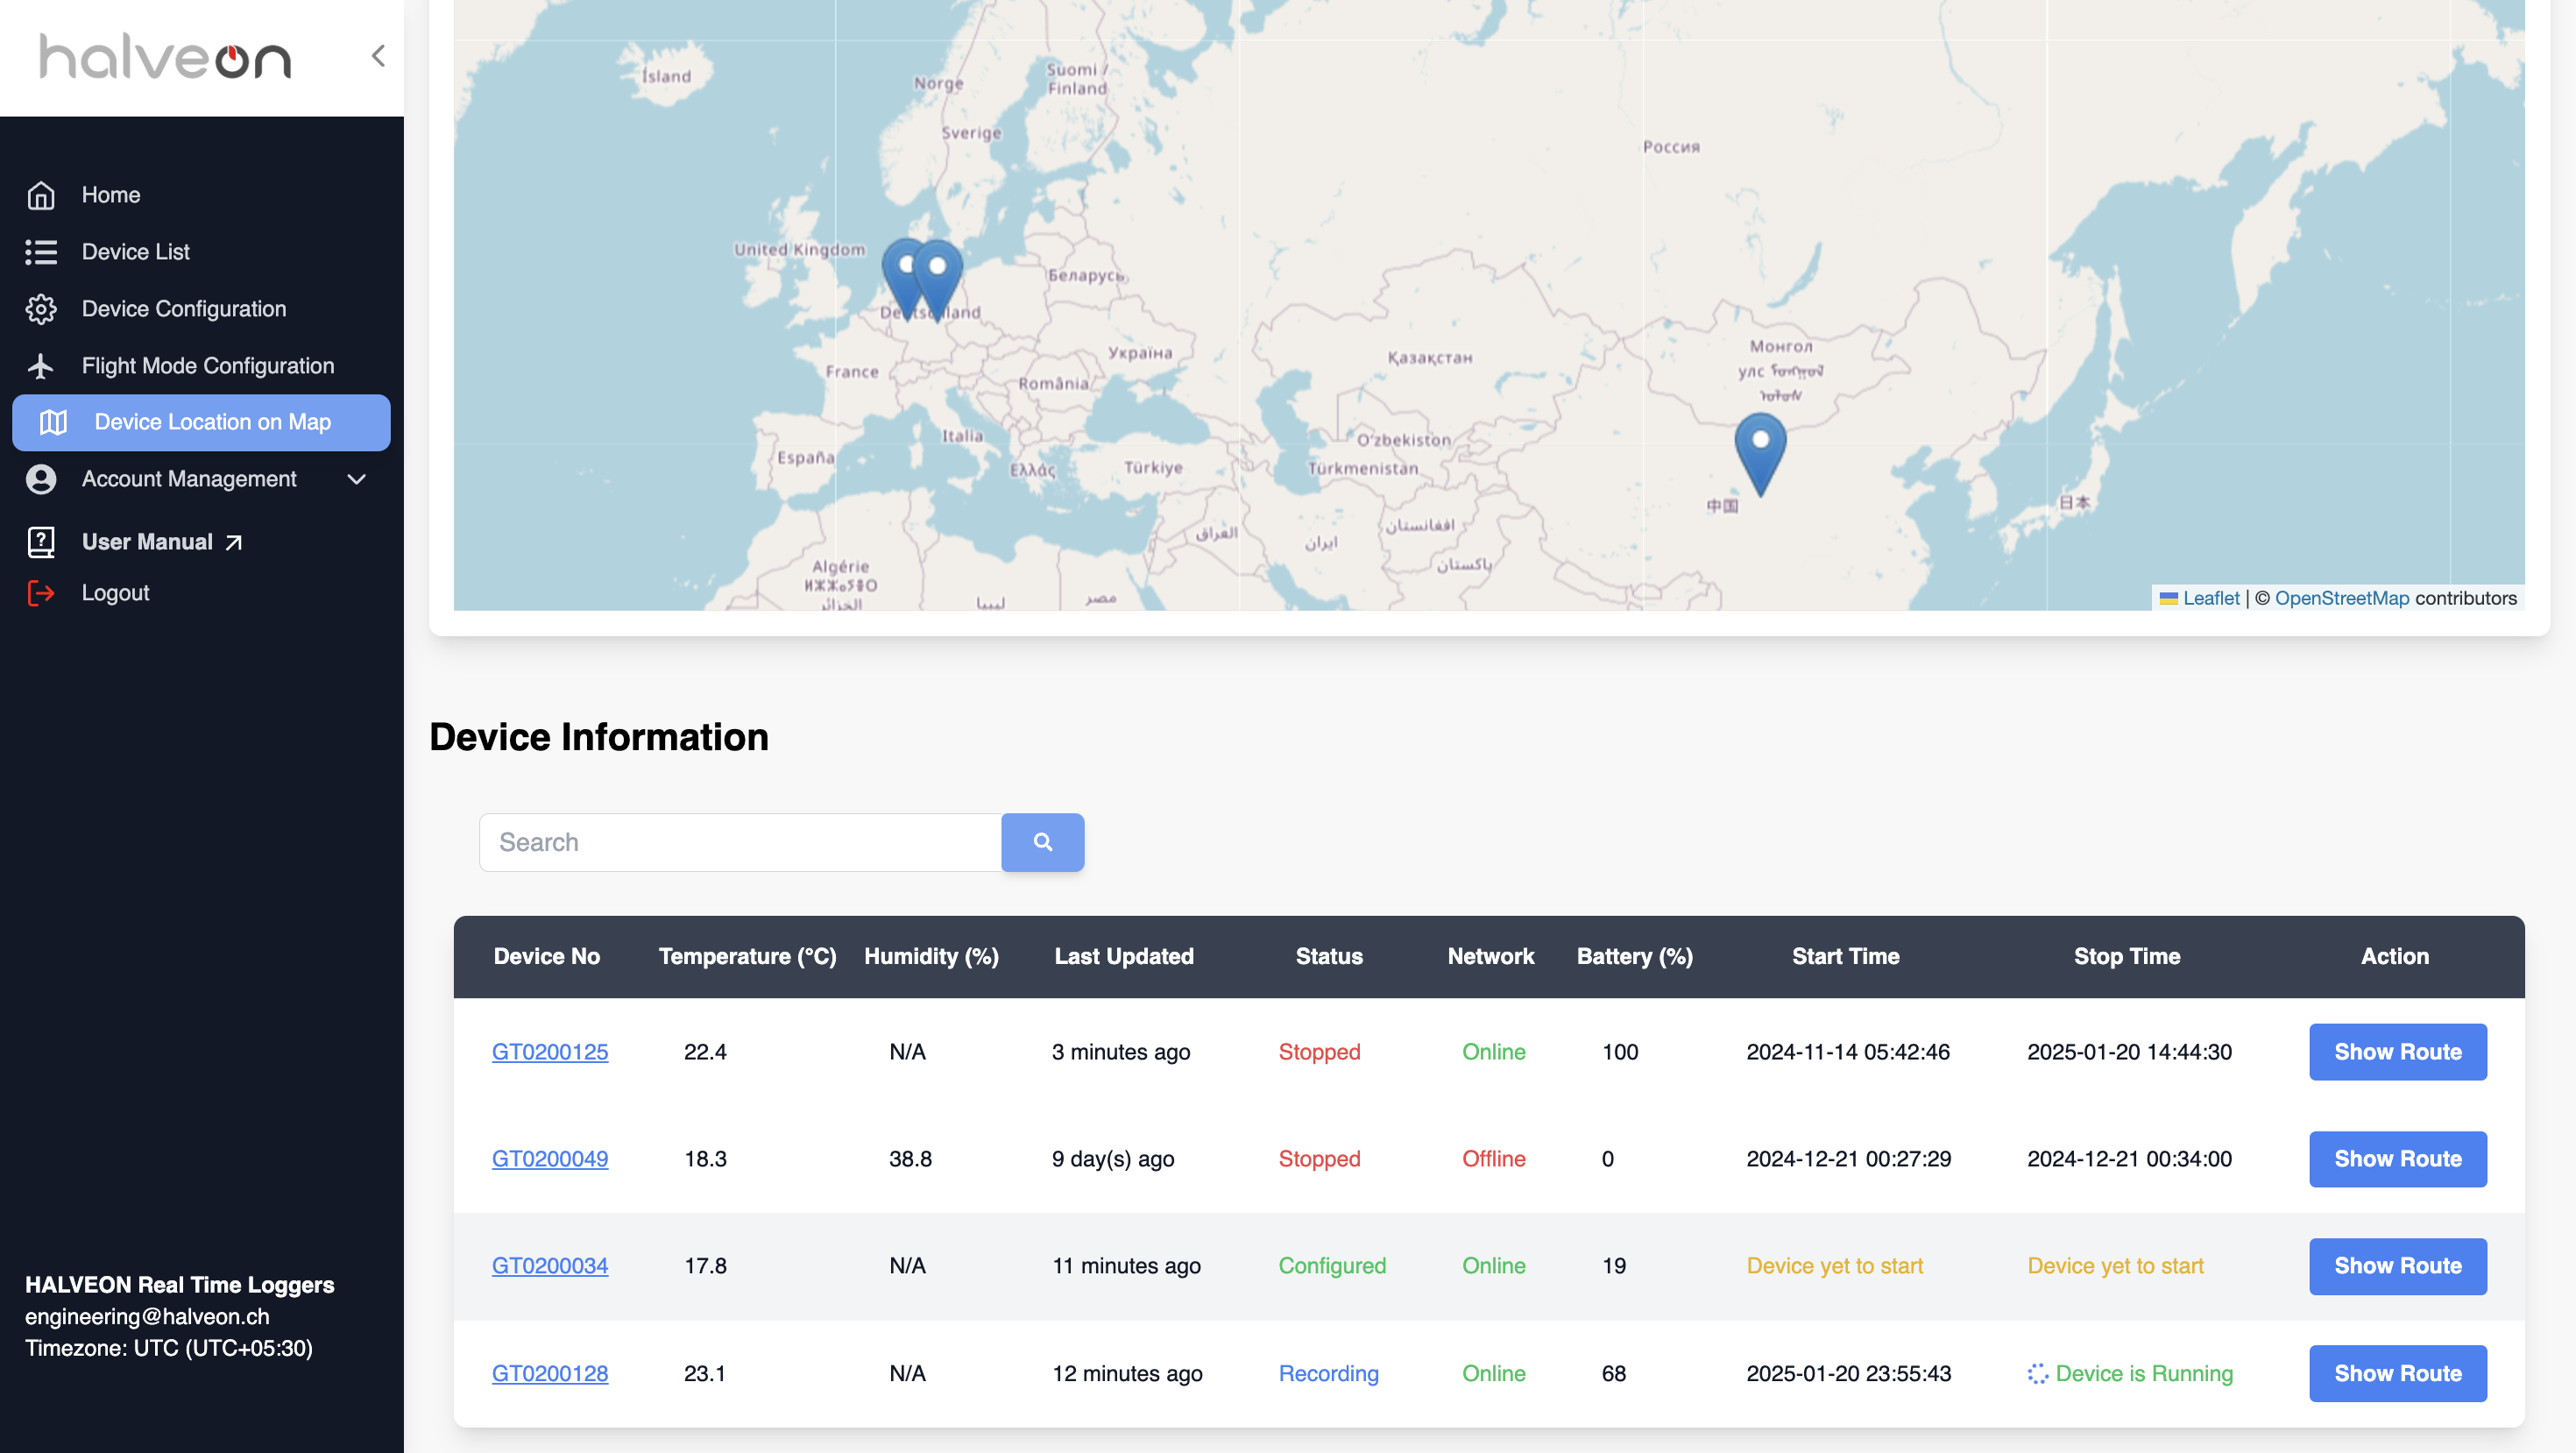The image size is (2576, 1453).
Task: Click the Start Time column header
Action: point(1845,957)
